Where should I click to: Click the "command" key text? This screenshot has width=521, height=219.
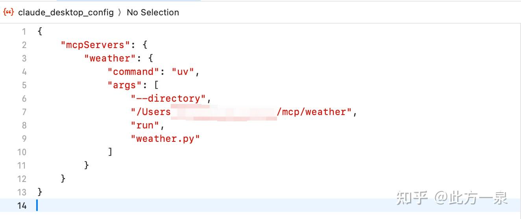pos(134,72)
